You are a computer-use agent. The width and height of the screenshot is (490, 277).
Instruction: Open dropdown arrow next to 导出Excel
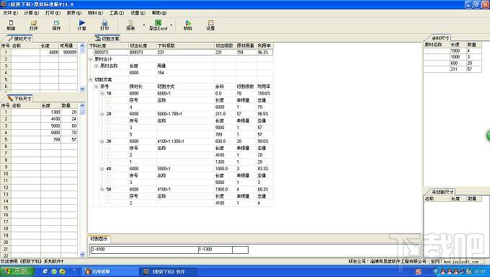[x=171, y=25]
